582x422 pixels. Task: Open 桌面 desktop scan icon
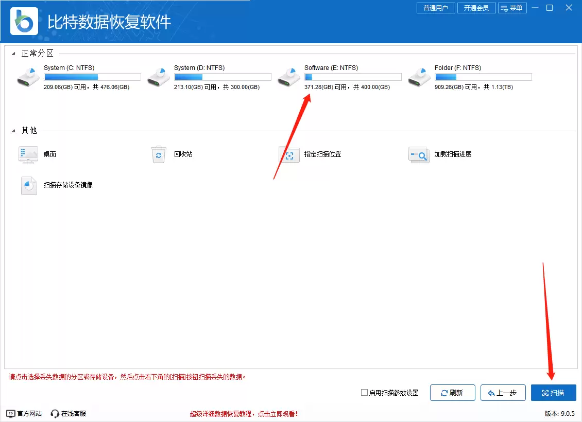(x=28, y=154)
